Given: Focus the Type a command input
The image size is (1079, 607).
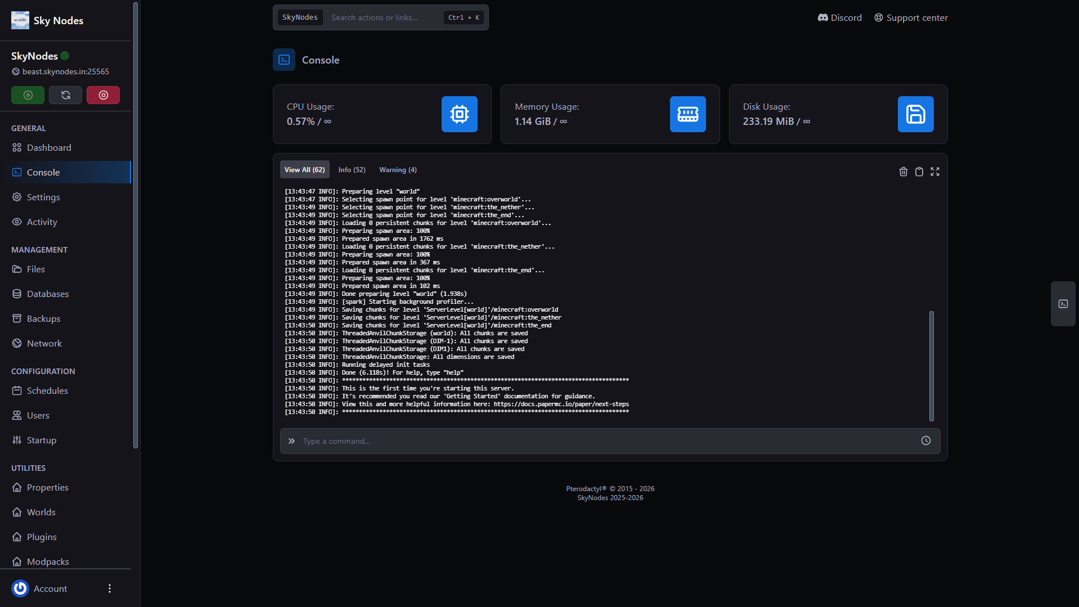Looking at the screenshot, I should pos(610,441).
